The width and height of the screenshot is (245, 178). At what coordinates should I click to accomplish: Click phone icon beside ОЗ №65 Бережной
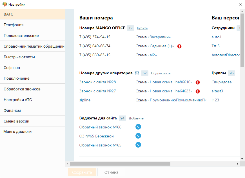click(138, 136)
